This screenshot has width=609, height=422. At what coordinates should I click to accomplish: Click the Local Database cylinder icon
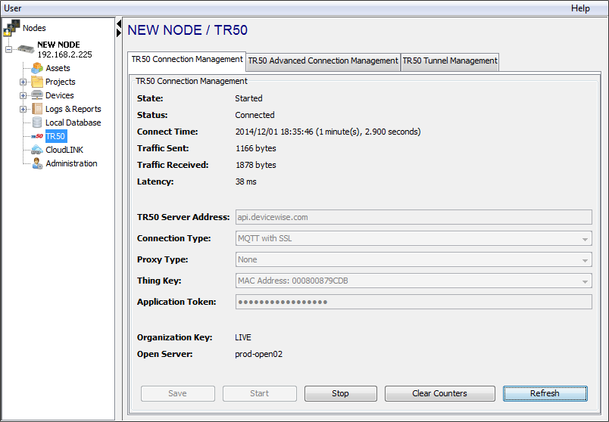tap(37, 123)
